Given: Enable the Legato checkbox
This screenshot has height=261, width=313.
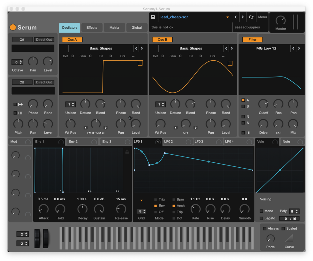Looking at the screenshot, I should click(261, 218).
